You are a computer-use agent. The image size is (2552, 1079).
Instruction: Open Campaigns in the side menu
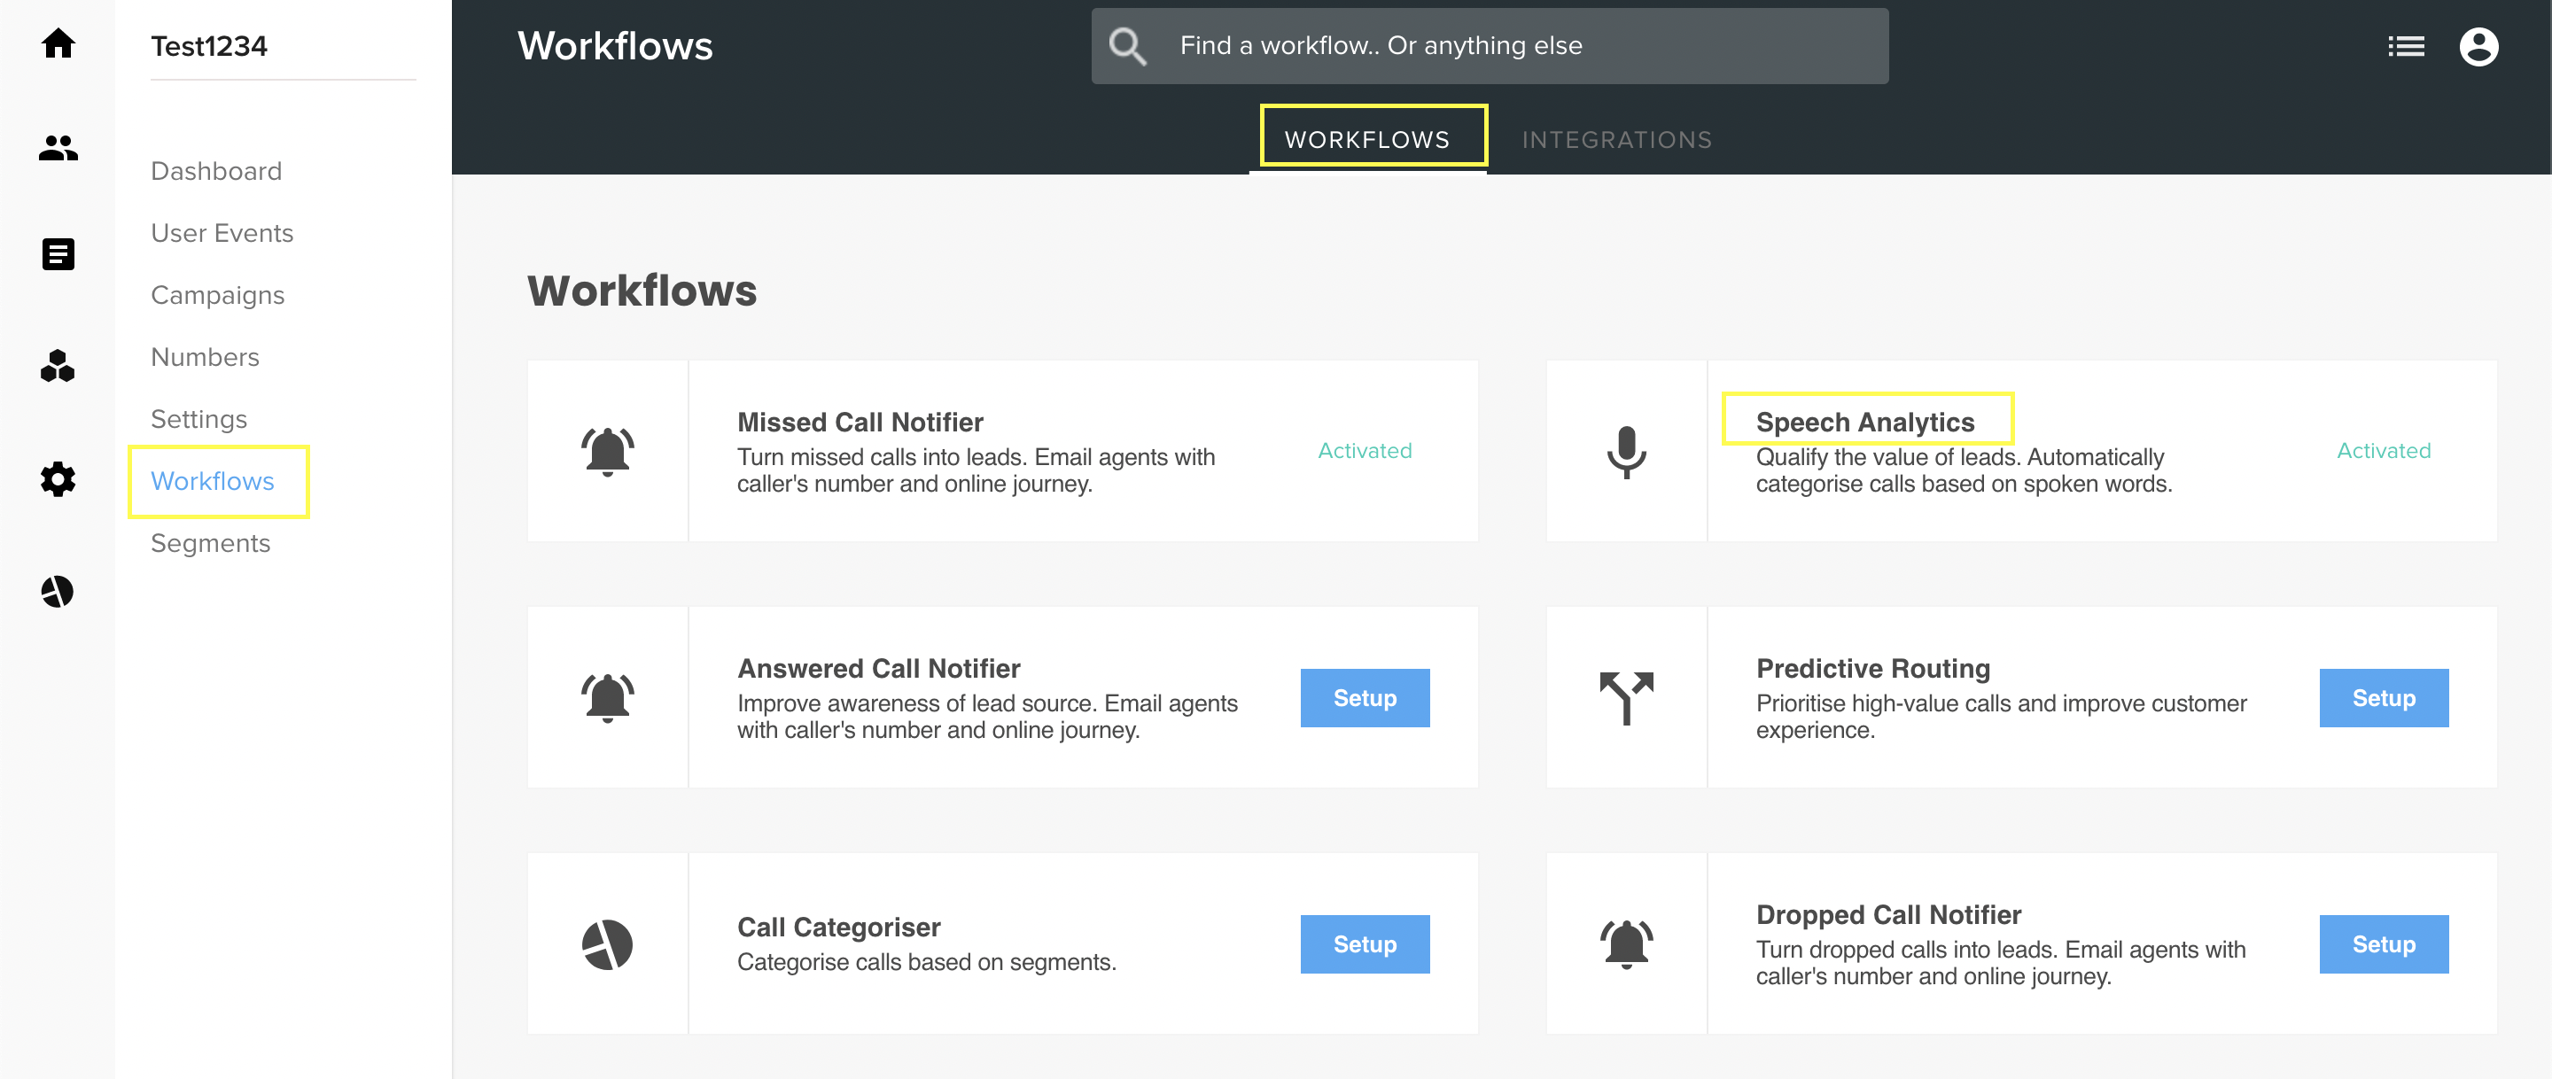coord(217,295)
